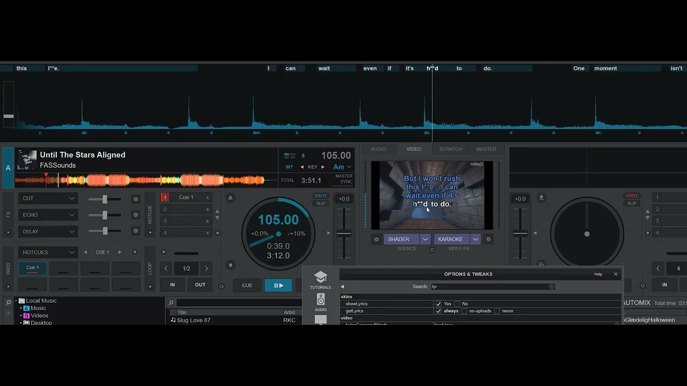
Task: Open Am key dropdown
Action: point(342,167)
